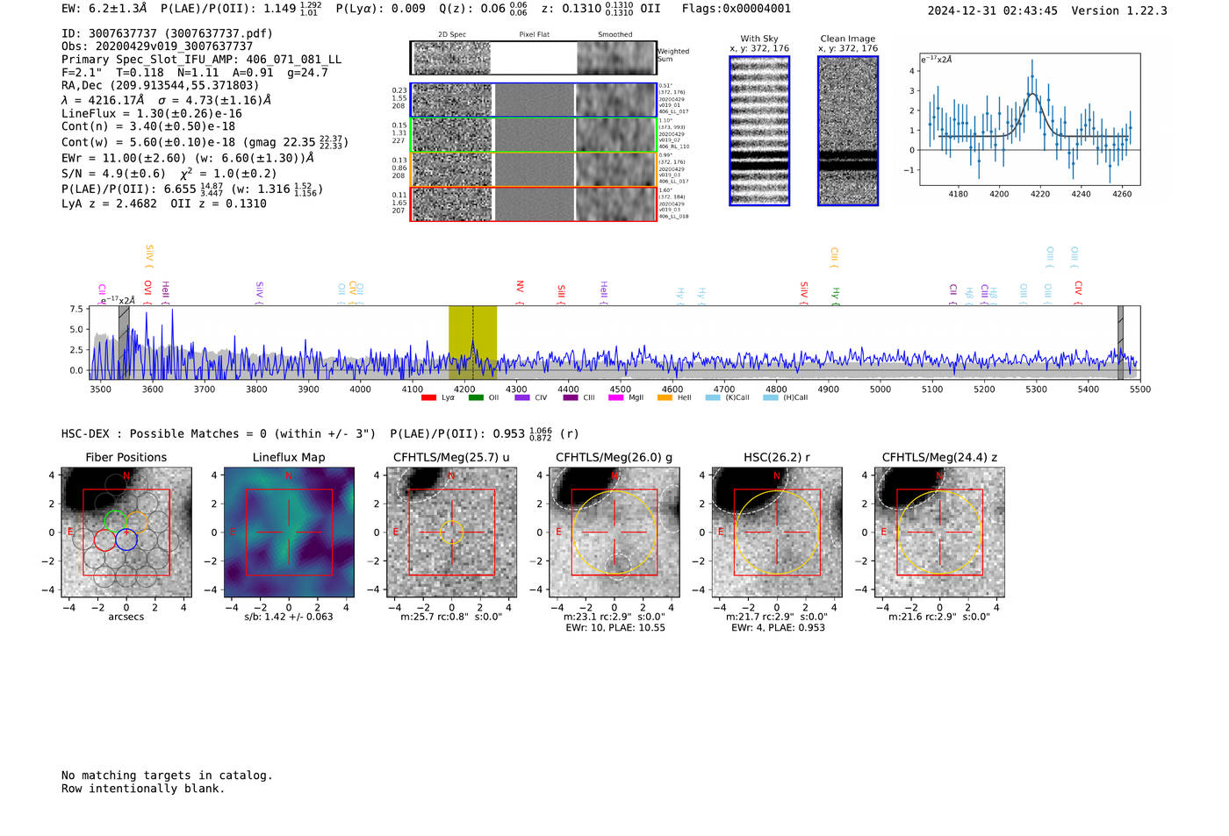Select the Flags:0x00004001 text
The height and width of the screenshot is (836, 1229).
(x=737, y=9)
